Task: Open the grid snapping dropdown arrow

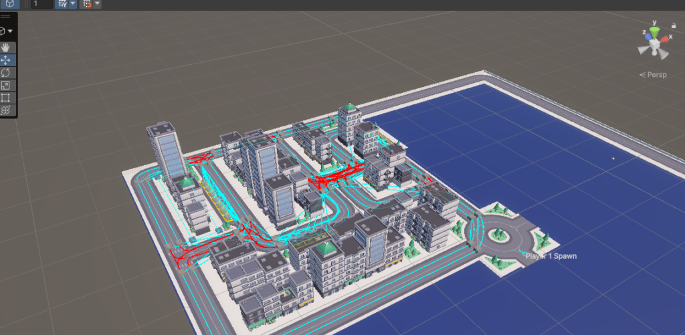Action: [72, 4]
